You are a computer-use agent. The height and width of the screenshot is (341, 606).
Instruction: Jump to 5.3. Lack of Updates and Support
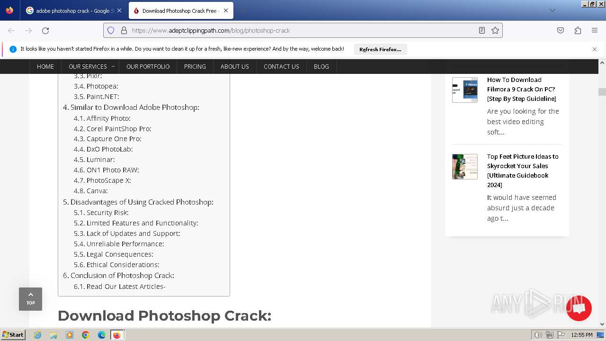tap(127, 233)
